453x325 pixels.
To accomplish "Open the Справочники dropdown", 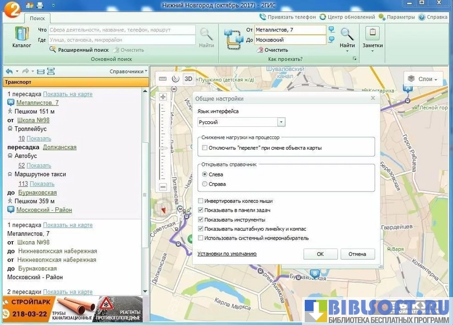I will [129, 71].
